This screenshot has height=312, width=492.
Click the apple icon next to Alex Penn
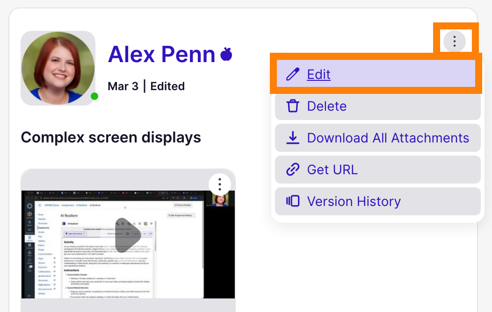[x=226, y=54]
